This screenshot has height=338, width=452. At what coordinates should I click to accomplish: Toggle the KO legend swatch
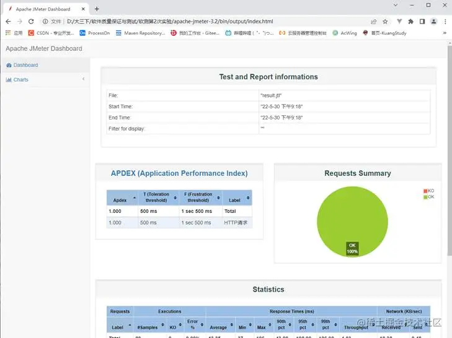(x=425, y=191)
